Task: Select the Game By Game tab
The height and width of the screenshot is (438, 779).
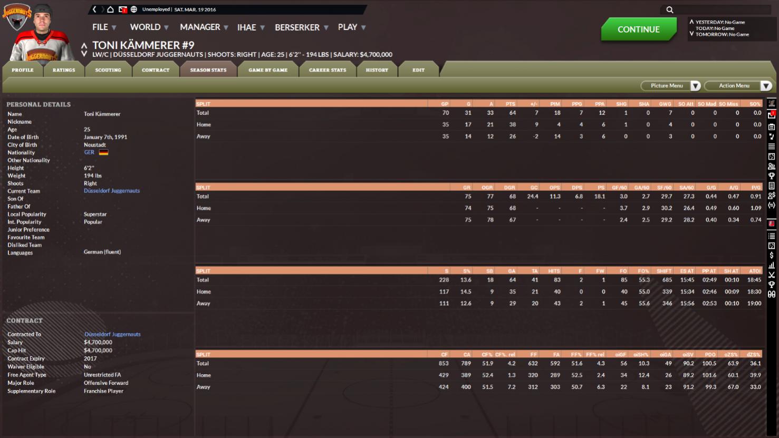Action: 268,70
